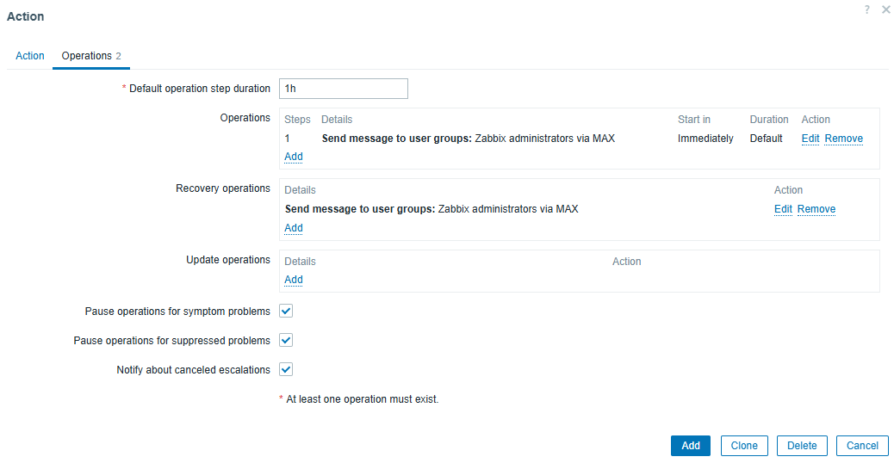Select the Operations tab

coord(91,56)
